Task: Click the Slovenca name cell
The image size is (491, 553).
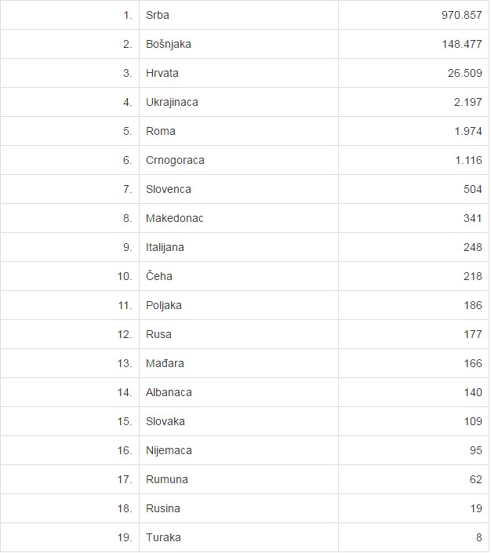Action: coord(168,189)
